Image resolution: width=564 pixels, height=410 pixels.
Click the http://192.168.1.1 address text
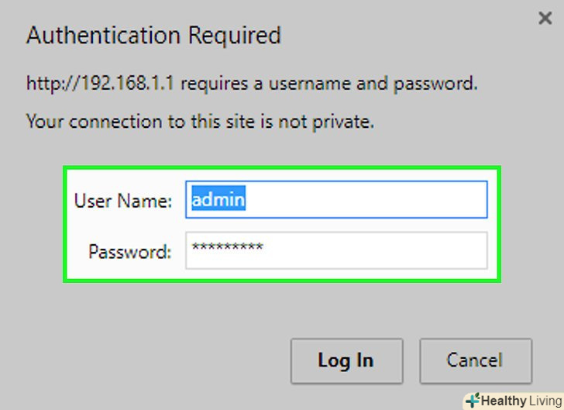[x=102, y=83]
